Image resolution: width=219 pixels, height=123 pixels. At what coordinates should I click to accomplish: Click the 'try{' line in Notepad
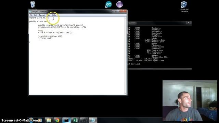click(x=40, y=31)
